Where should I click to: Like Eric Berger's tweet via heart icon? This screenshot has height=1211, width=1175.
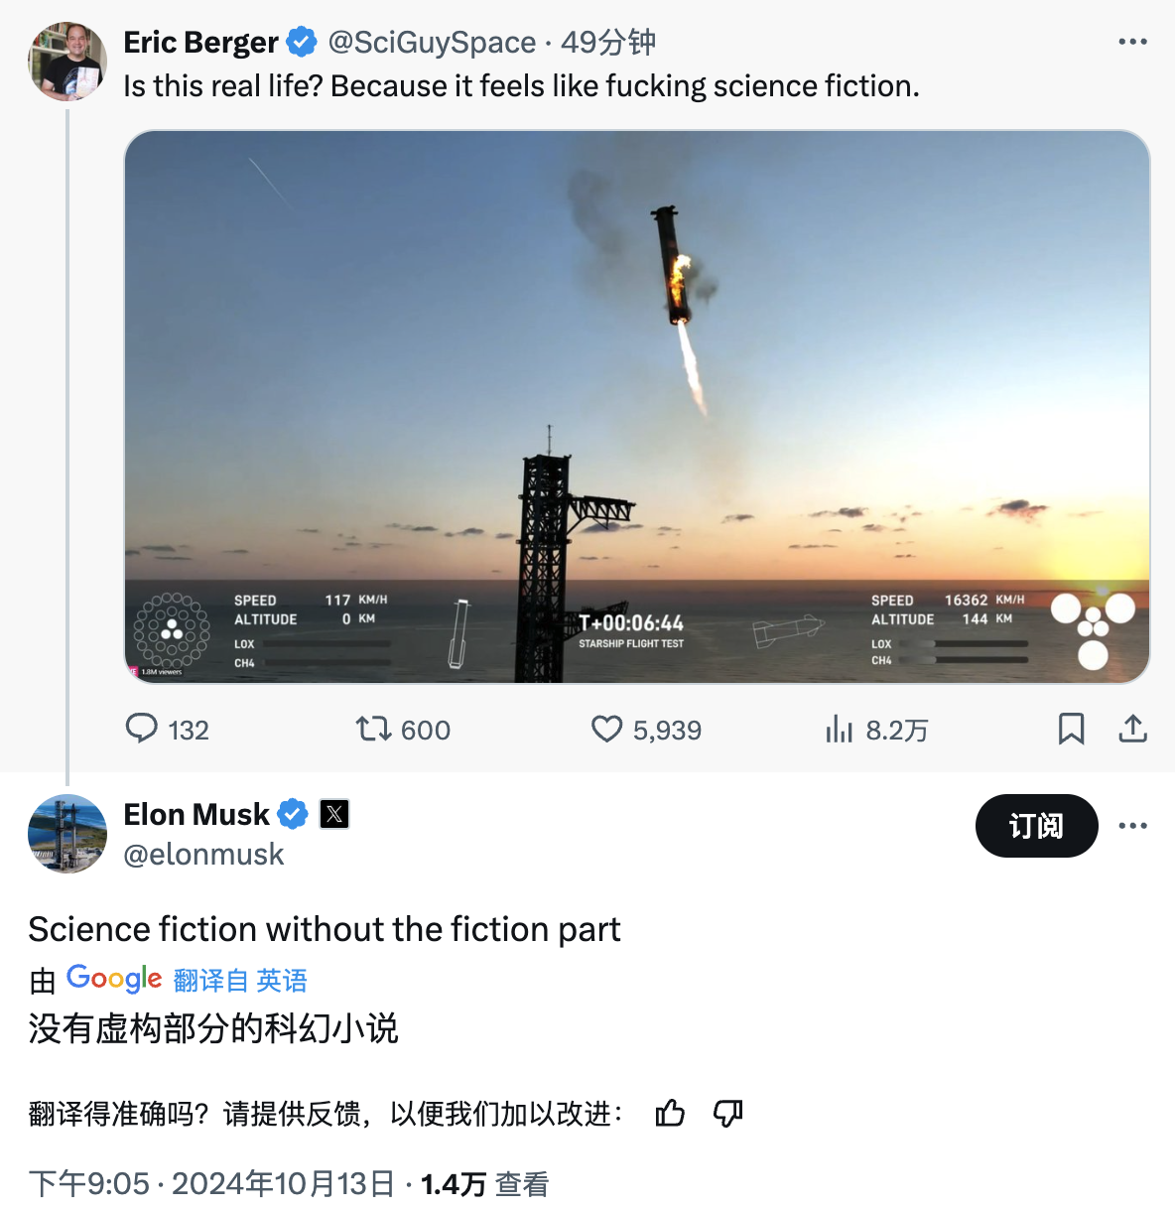(606, 730)
